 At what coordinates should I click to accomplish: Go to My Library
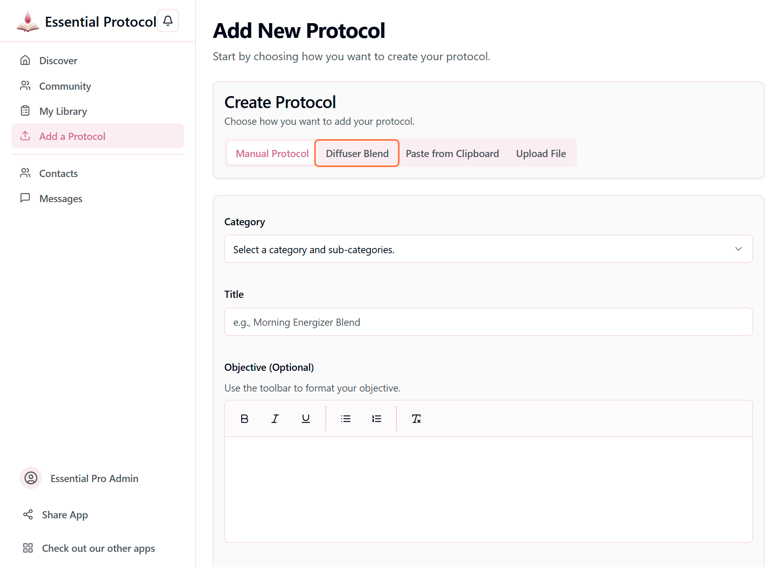[x=63, y=111]
